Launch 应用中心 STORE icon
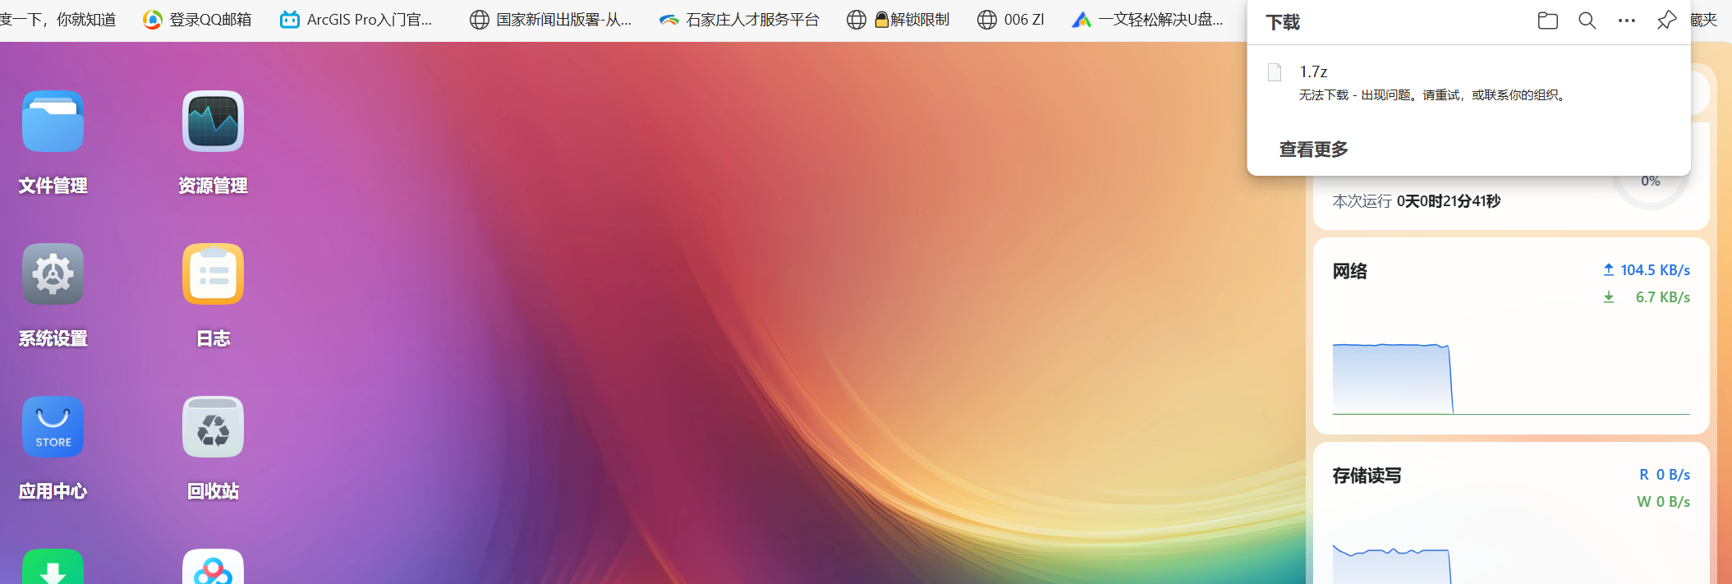Image resolution: width=1732 pixels, height=584 pixels. (x=53, y=427)
